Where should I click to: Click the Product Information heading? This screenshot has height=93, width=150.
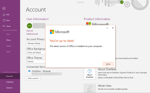click(x=97, y=19)
